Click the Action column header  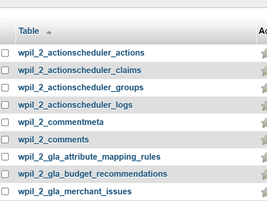tap(263, 31)
